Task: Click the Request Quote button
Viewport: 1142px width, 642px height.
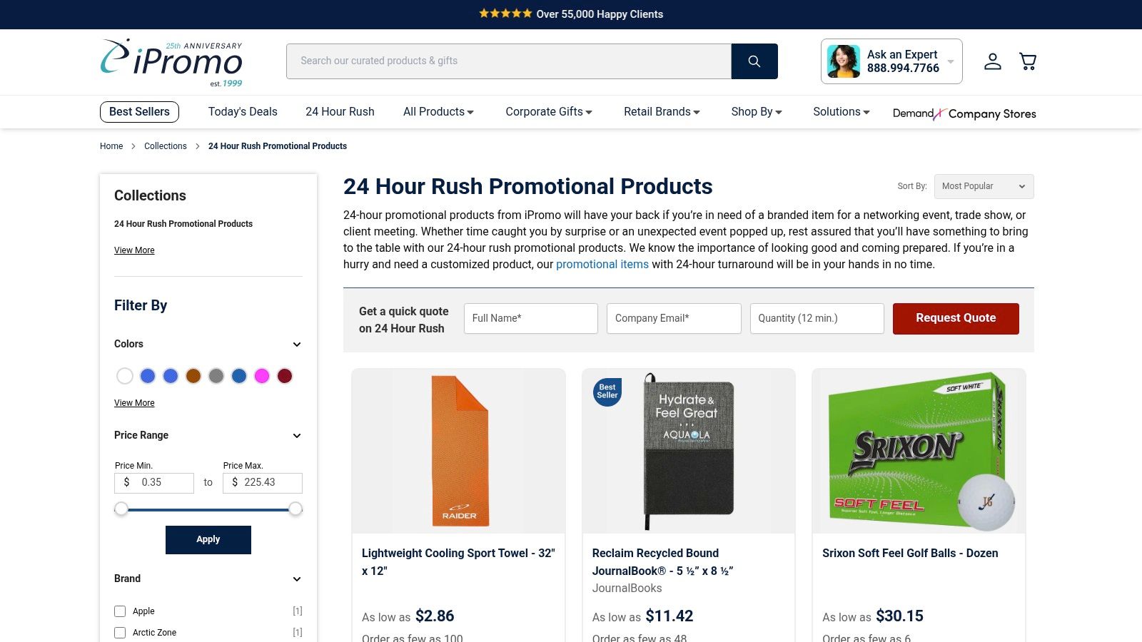Action: click(956, 319)
